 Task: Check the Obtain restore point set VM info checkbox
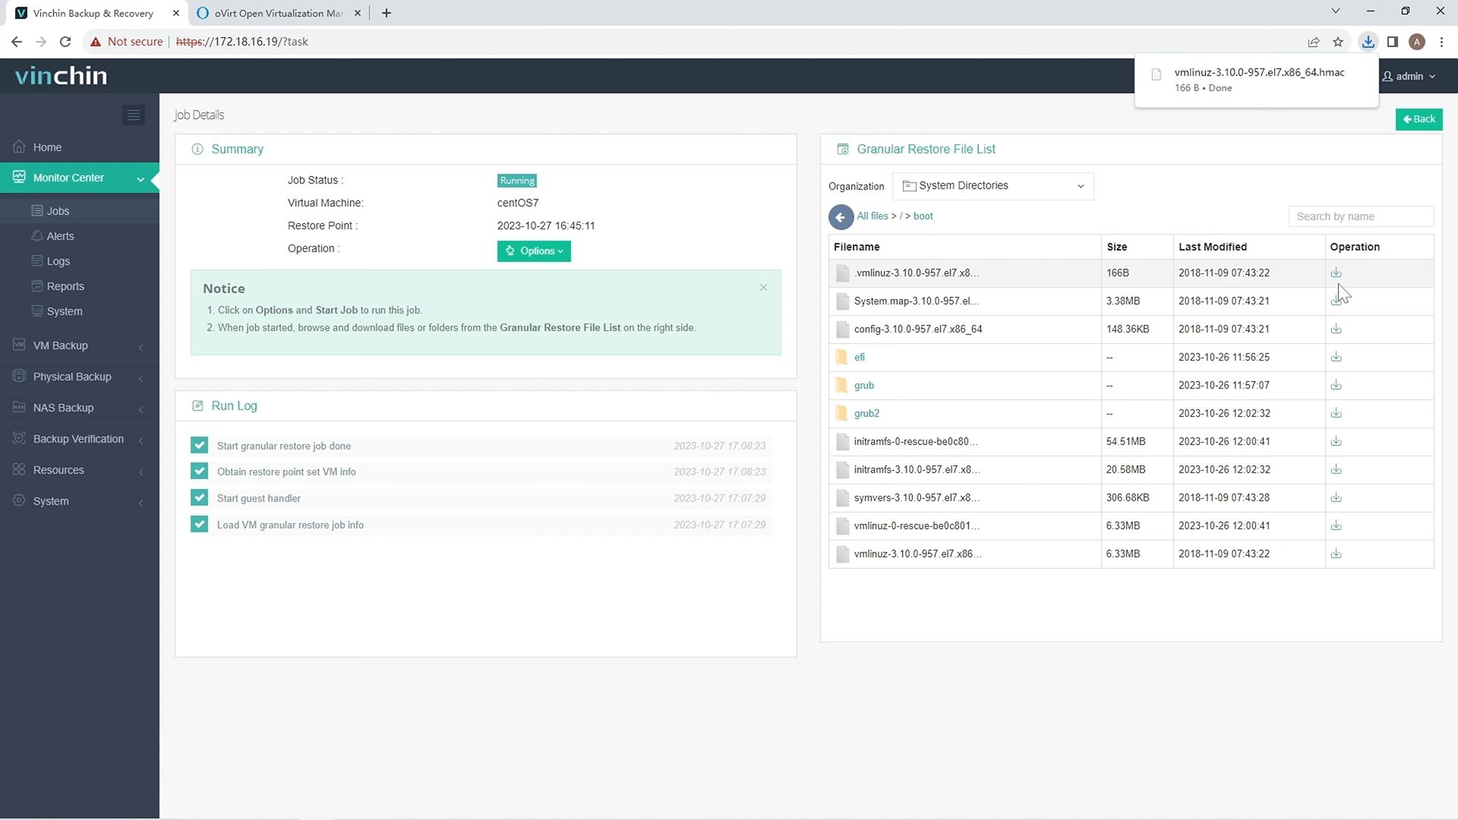click(199, 471)
